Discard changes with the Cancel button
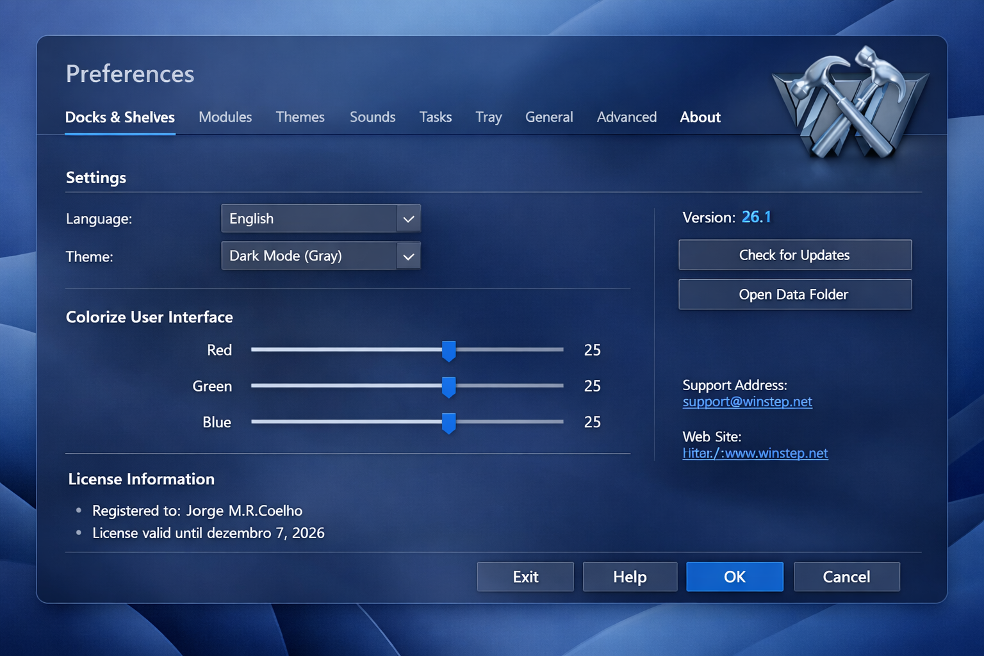Viewport: 984px width, 656px height. pos(846,577)
